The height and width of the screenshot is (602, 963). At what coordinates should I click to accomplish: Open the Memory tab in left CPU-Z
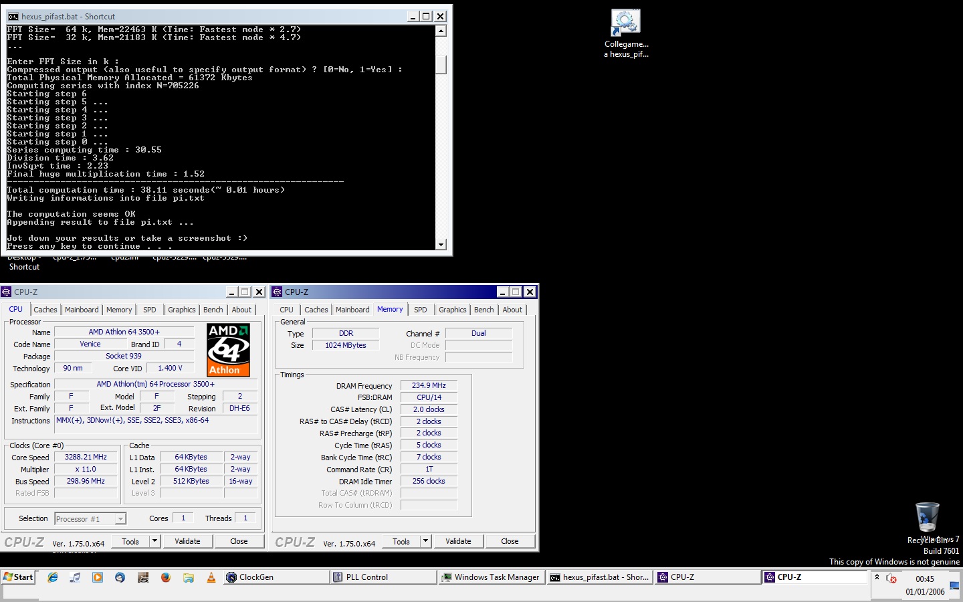(x=119, y=310)
